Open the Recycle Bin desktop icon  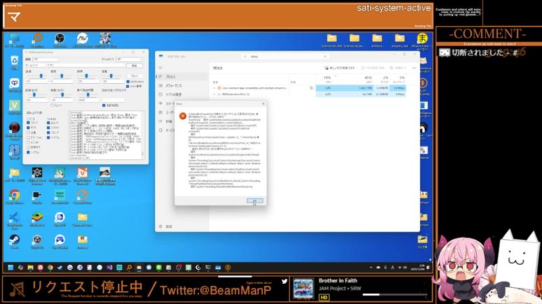14,61
